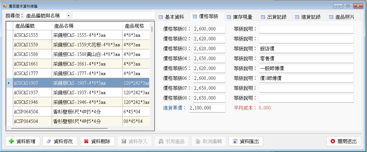This screenshot has width=367, height=152.
Task: Select the 價格等級 tab
Action: [x=207, y=16]
